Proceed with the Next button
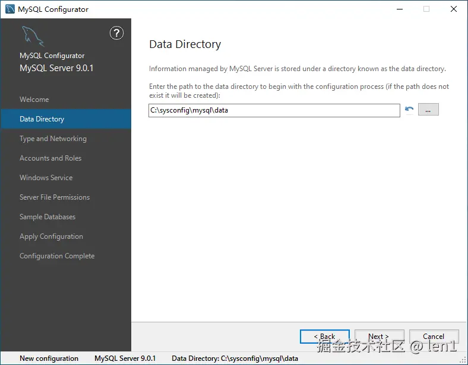This screenshot has height=365, width=468. click(379, 337)
